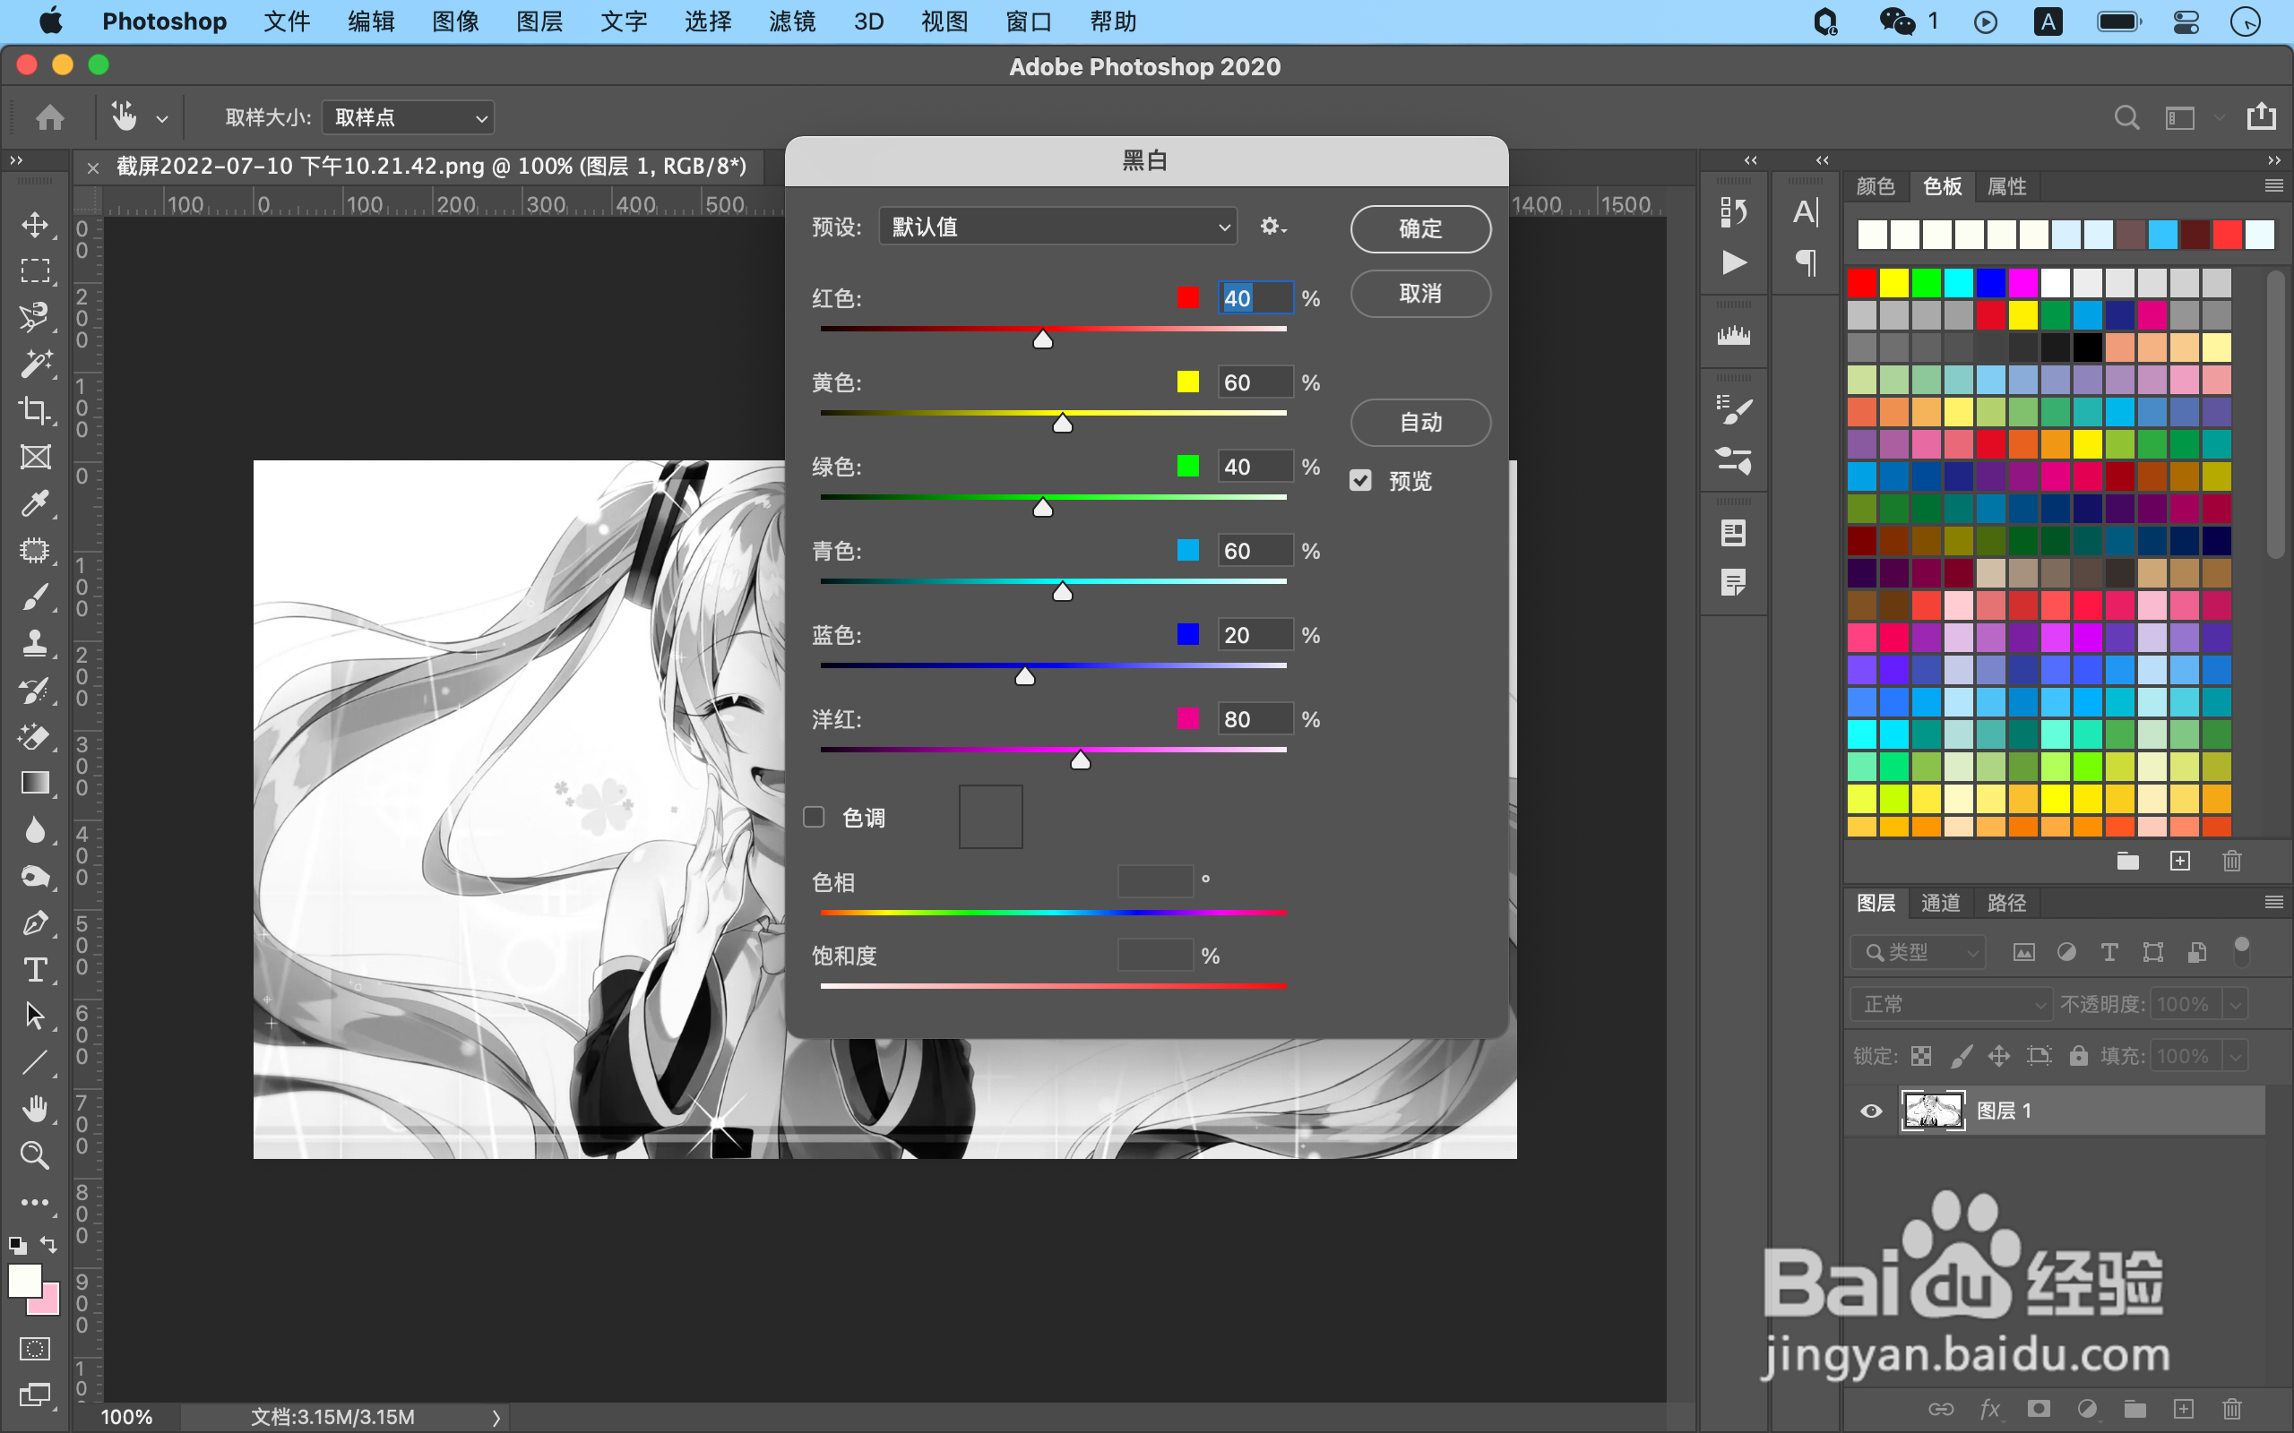Open swatches panel flyout menu
Screen dimensions: 2294x1433
click(x=2273, y=185)
